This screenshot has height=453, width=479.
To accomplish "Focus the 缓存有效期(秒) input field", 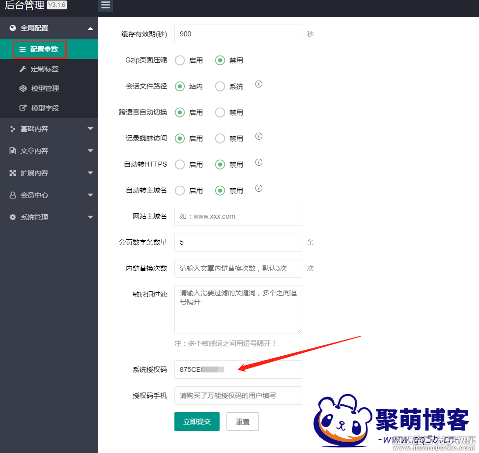I will [x=238, y=34].
